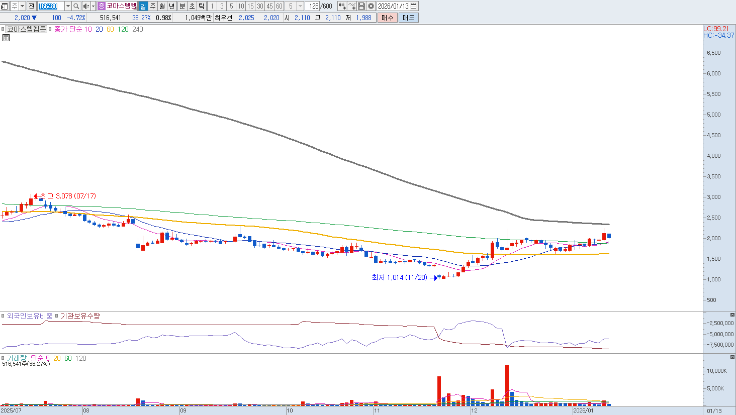Click the stock code input field
Screen dimensions: 736x415
[x=50, y=6]
